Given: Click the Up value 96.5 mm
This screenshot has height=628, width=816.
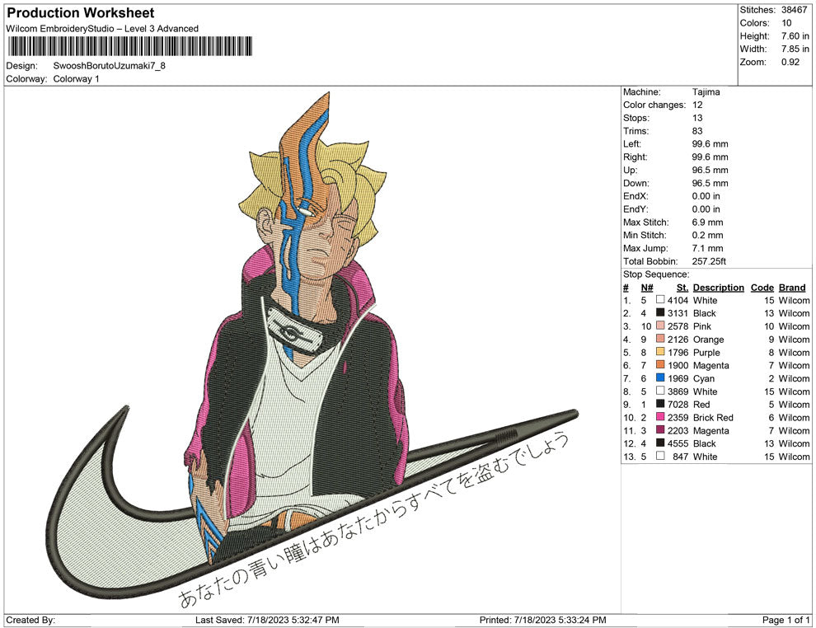Looking at the screenshot, I should click(710, 170).
